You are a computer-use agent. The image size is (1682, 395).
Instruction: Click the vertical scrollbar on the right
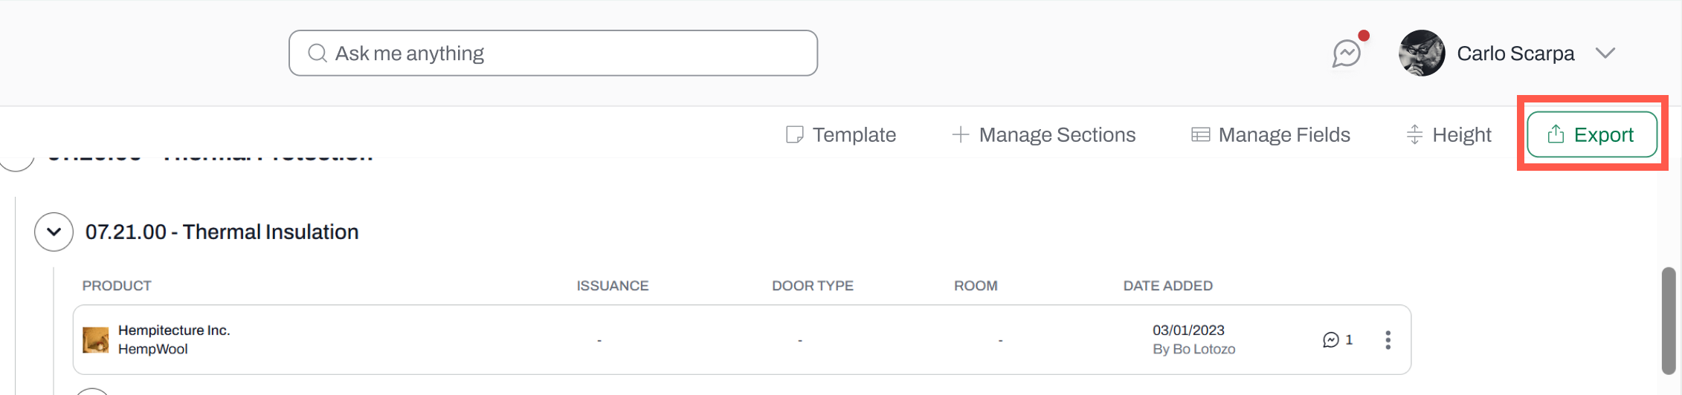(1669, 321)
